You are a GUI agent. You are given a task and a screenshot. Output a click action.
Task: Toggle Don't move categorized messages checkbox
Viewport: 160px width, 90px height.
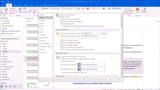61,42
